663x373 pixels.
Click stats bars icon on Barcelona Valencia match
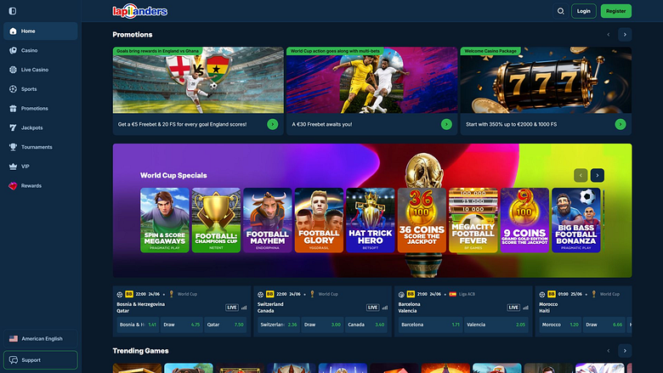coord(525,308)
